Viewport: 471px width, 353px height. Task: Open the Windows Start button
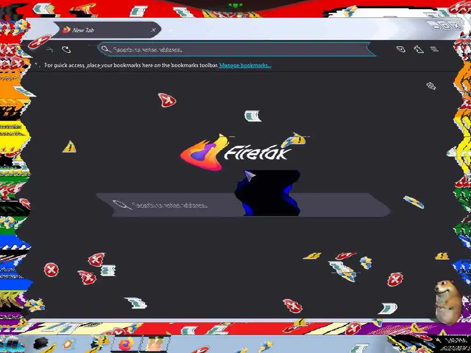tap(12, 344)
